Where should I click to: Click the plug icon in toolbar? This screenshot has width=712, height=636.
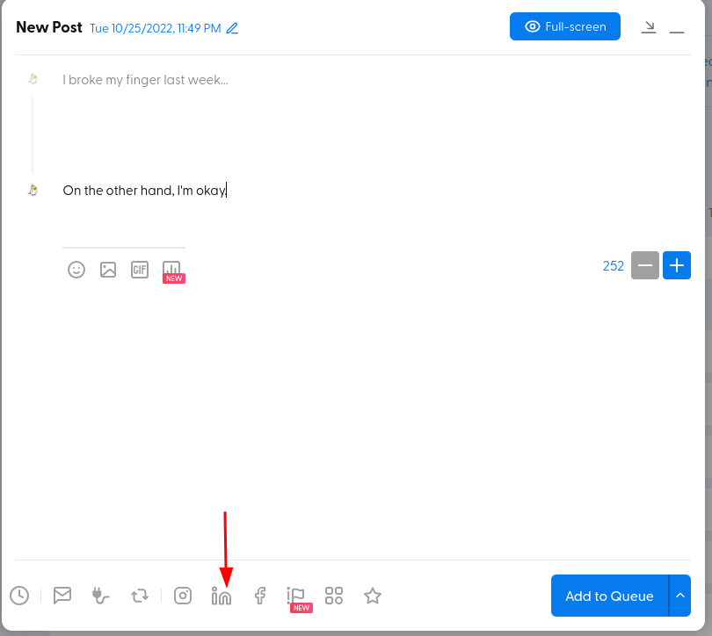point(100,596)
